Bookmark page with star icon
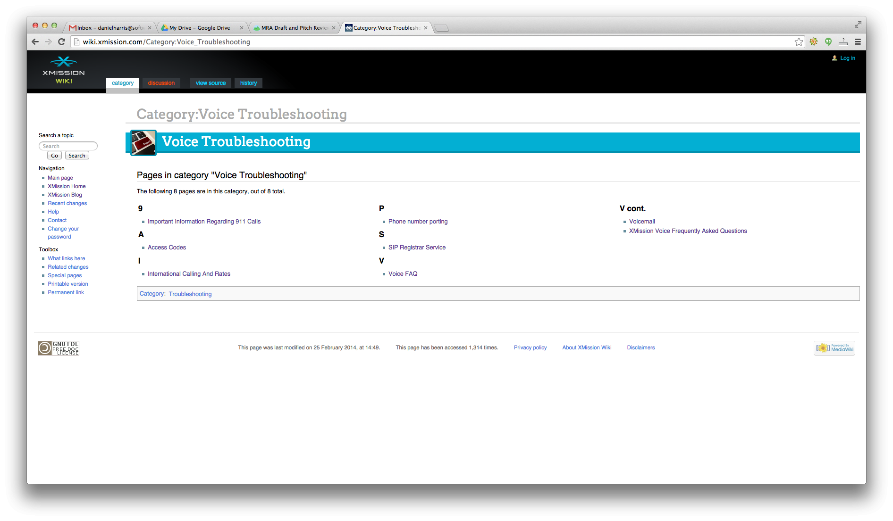This screenshot has width=893, height=521. [799, 42]
